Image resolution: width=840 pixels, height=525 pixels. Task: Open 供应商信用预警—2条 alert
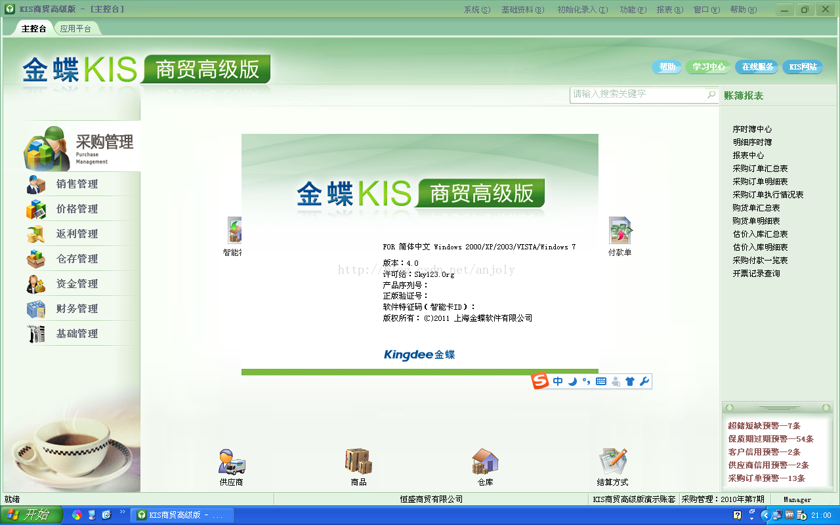pyautogui.click(x=768, y=465)
